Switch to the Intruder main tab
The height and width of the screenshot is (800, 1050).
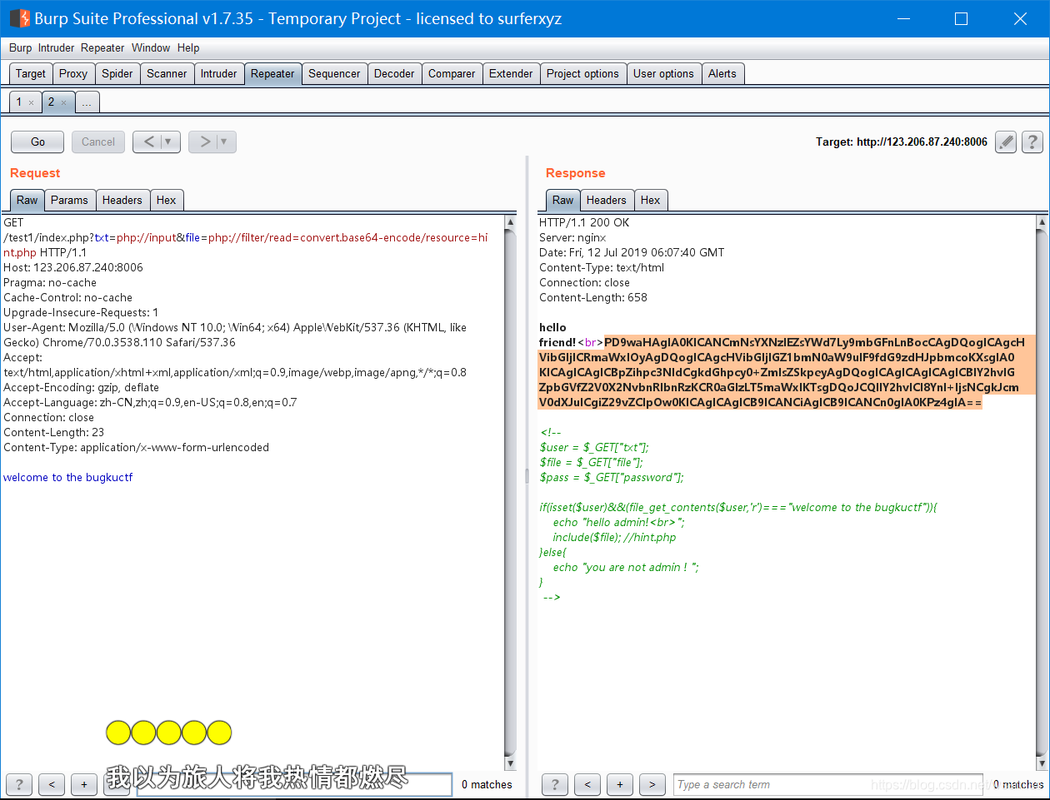(219, 73)
